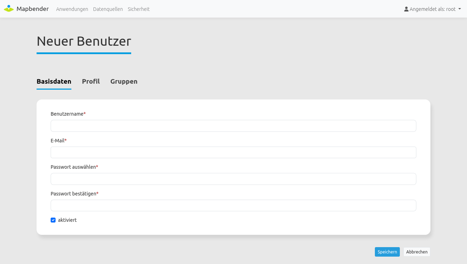The height and width of the screenshot is (264, 467).
Task: Click the Mapbender logo icon
Action: click(9, 9)
